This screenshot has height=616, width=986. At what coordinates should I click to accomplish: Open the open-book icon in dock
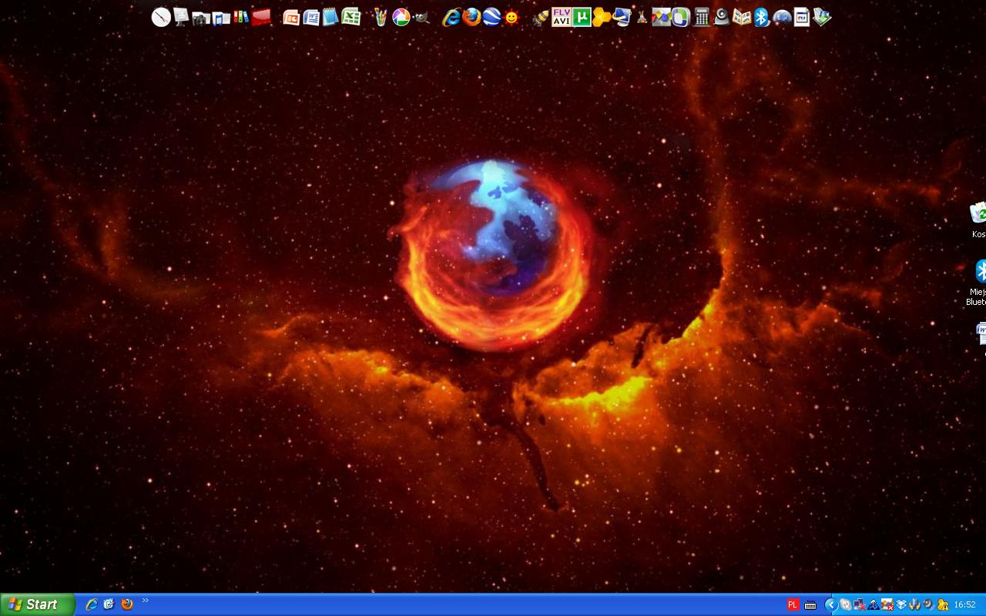click(742, 18)
